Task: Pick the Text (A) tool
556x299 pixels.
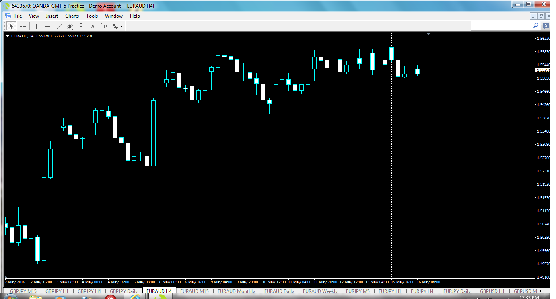Action: tap(93, 27)
